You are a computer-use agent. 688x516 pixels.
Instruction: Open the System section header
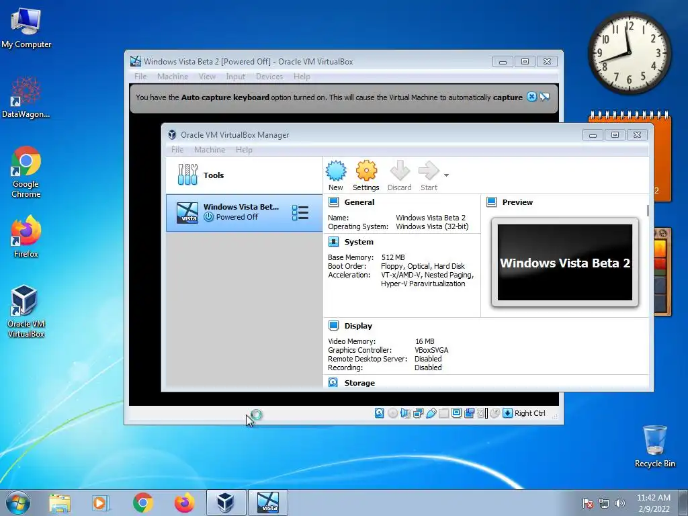(x=359, y=242)
